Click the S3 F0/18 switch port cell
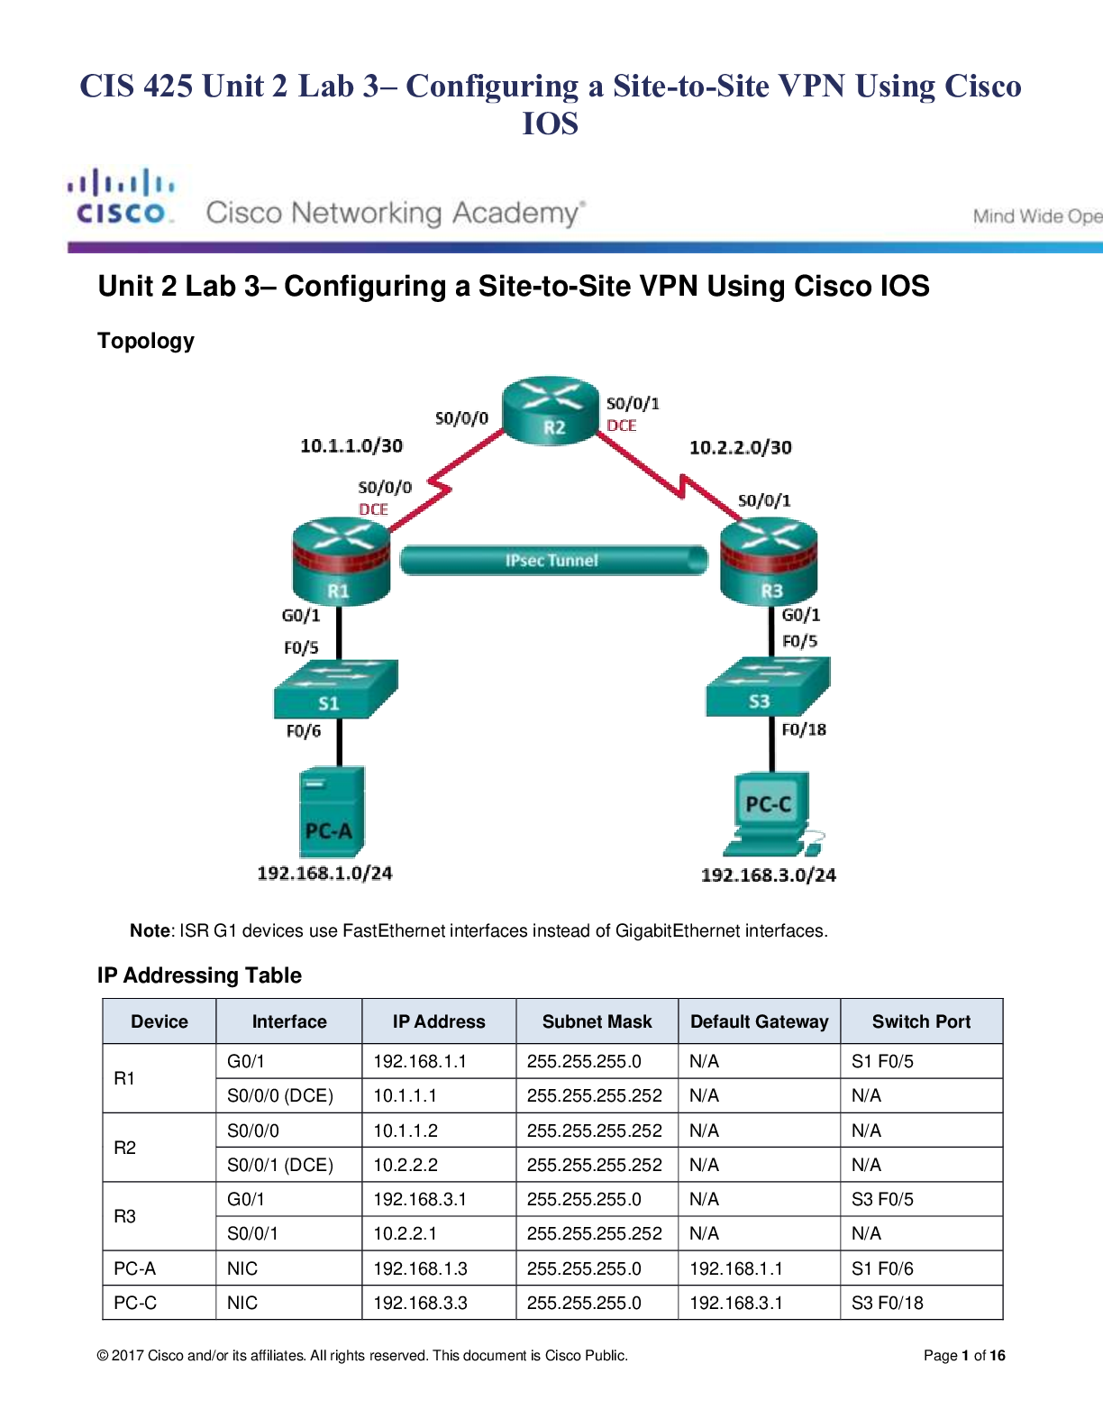 click(x=922, y=1303)
